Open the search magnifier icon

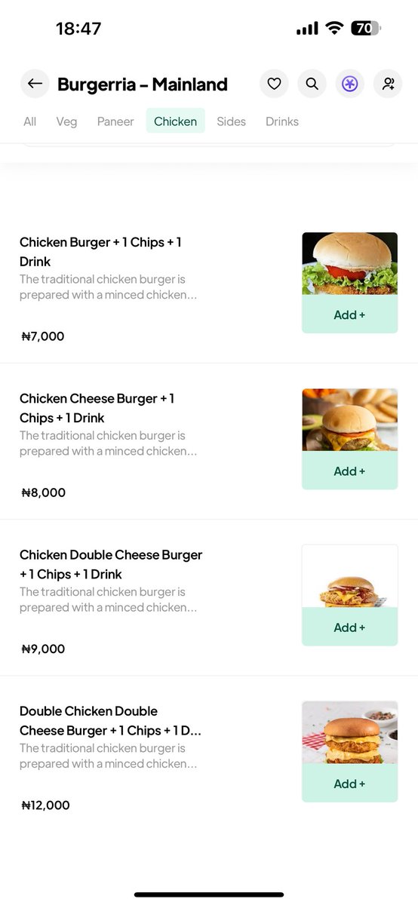click(312, 84)
